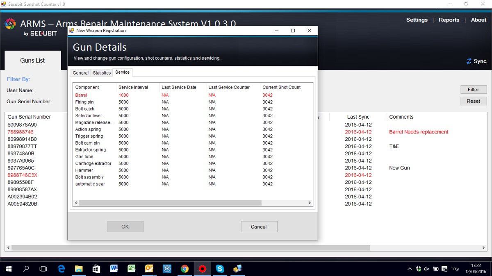Click the Windows Start button
Screen dimensions: 492x276
(x=8, y=269)
